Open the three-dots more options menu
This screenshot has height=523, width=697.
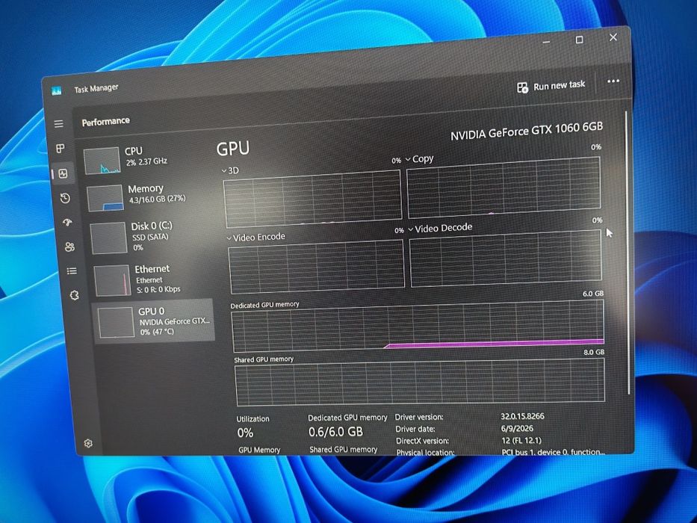[613, 81]
